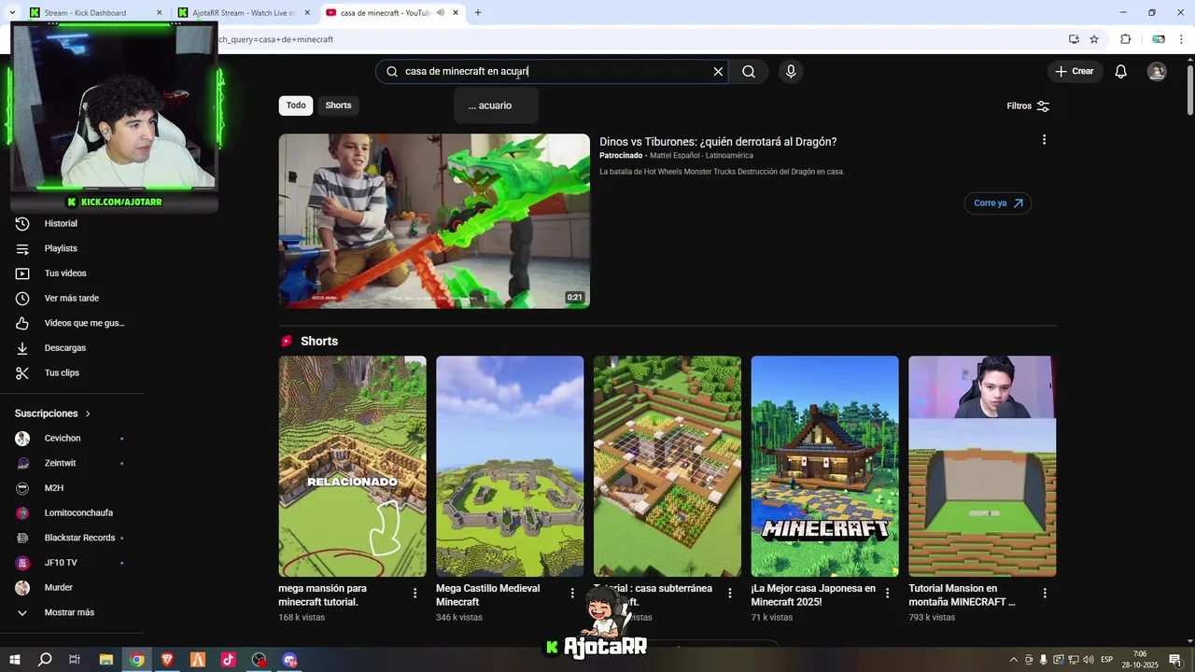Screen dimensions: 1195x672
Task: Choose the '... acuario' search suggestion
Action: 496,105
